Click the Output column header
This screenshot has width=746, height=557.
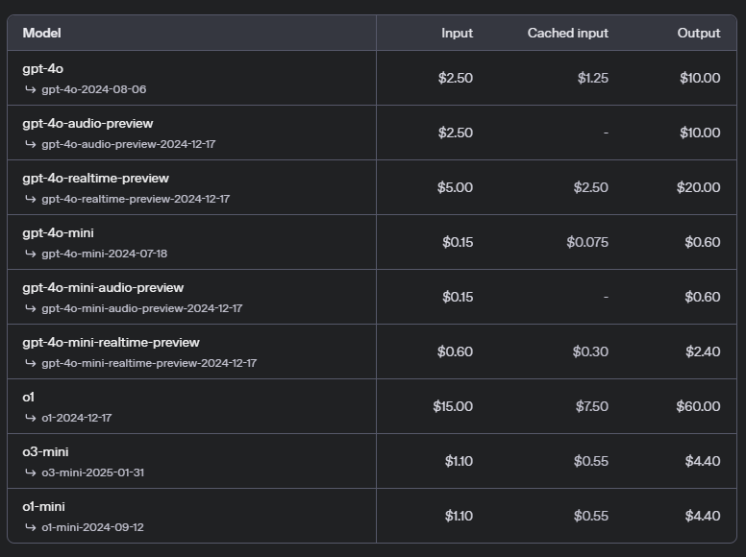pyautogui.click(x=698, y=33)
